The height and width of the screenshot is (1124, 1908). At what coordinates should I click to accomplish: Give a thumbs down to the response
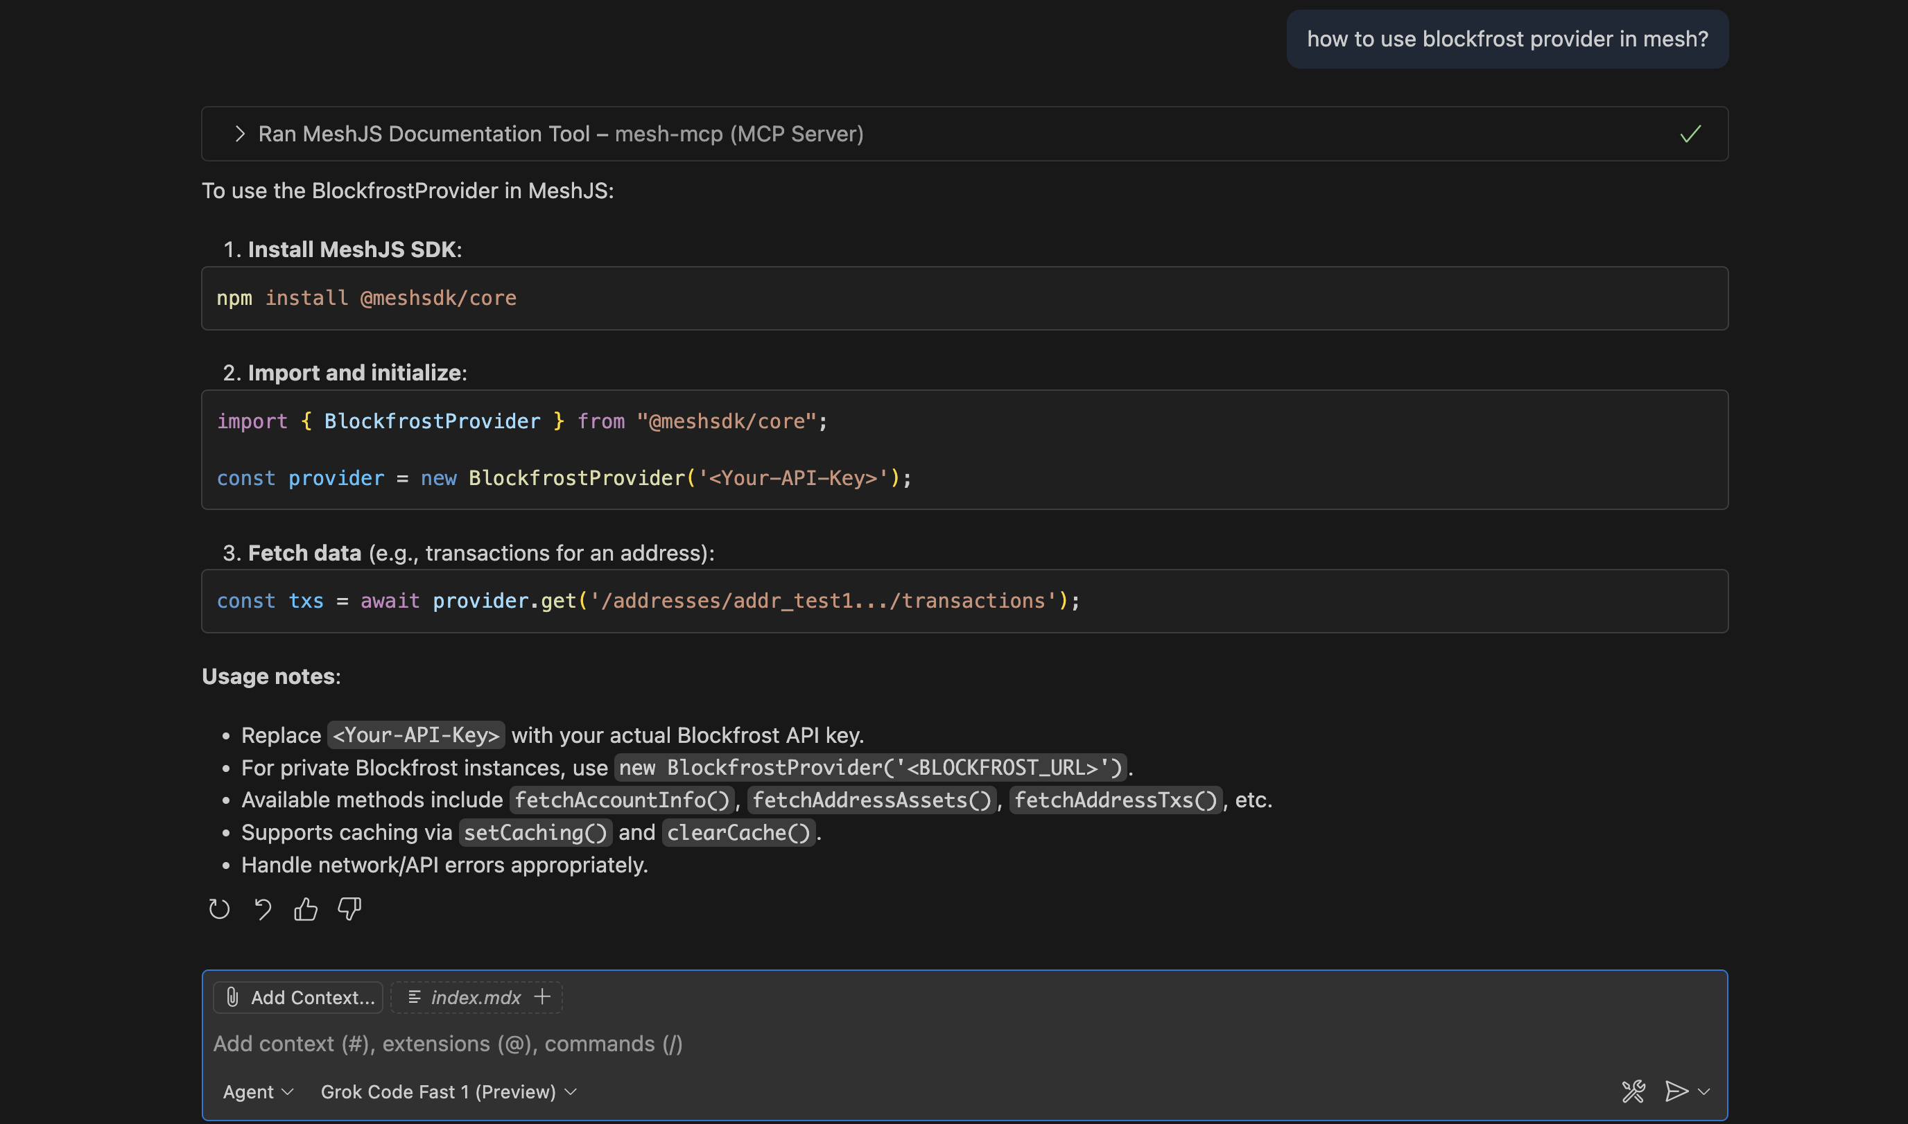[x=349, y=909]
